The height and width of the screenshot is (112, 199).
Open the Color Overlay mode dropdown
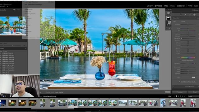click(59, 92)
